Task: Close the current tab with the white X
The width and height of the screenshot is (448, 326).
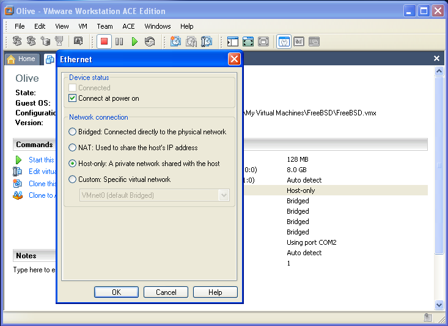Action: [x=436, y=58]
